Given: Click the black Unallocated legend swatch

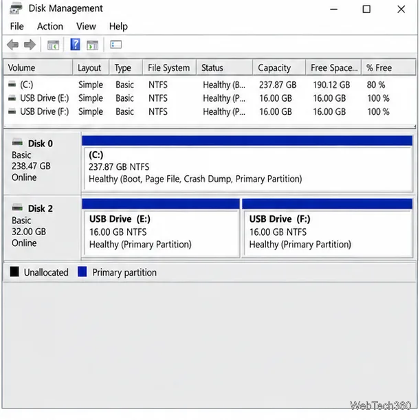Looking at the screenshot, I should coord(14,272).
